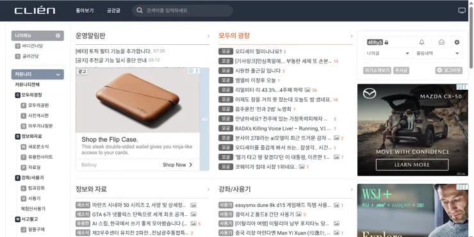Click the image icon on 마란츠 시네마 post

pyautogui.click(x=193, y=205)
